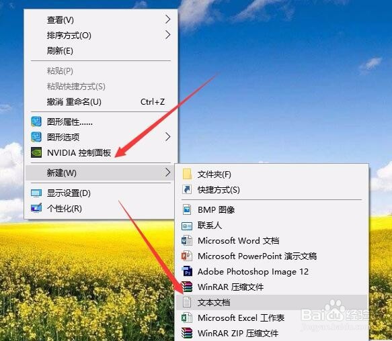Click the Microsoft Excel worksheet icon

[187, 318]
